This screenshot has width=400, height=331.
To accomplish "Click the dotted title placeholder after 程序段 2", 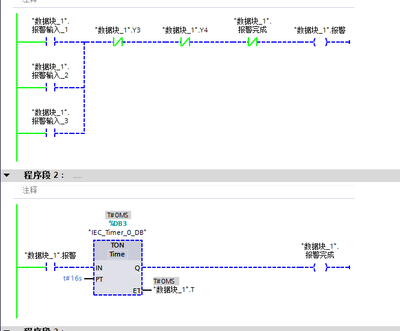I will tap(78, 176).
